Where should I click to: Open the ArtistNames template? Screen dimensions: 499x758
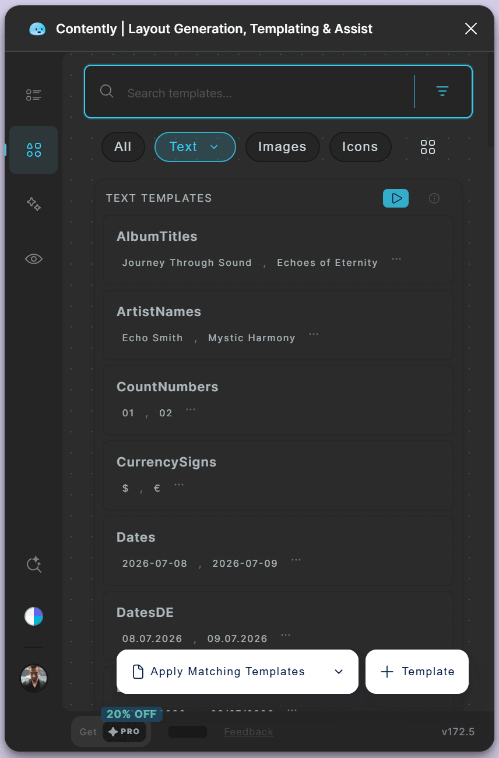click(x=278, y=325)
